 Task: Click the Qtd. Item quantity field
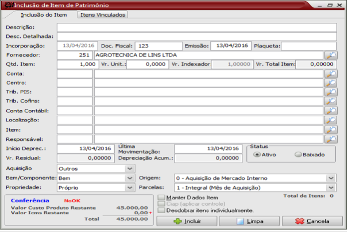click(78, 64)
